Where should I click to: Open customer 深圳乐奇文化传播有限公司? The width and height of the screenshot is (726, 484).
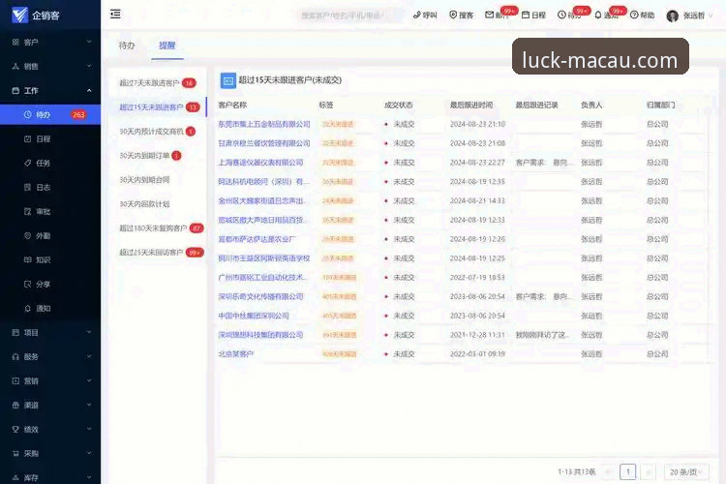pyautogui.click(x=260, y=296)
